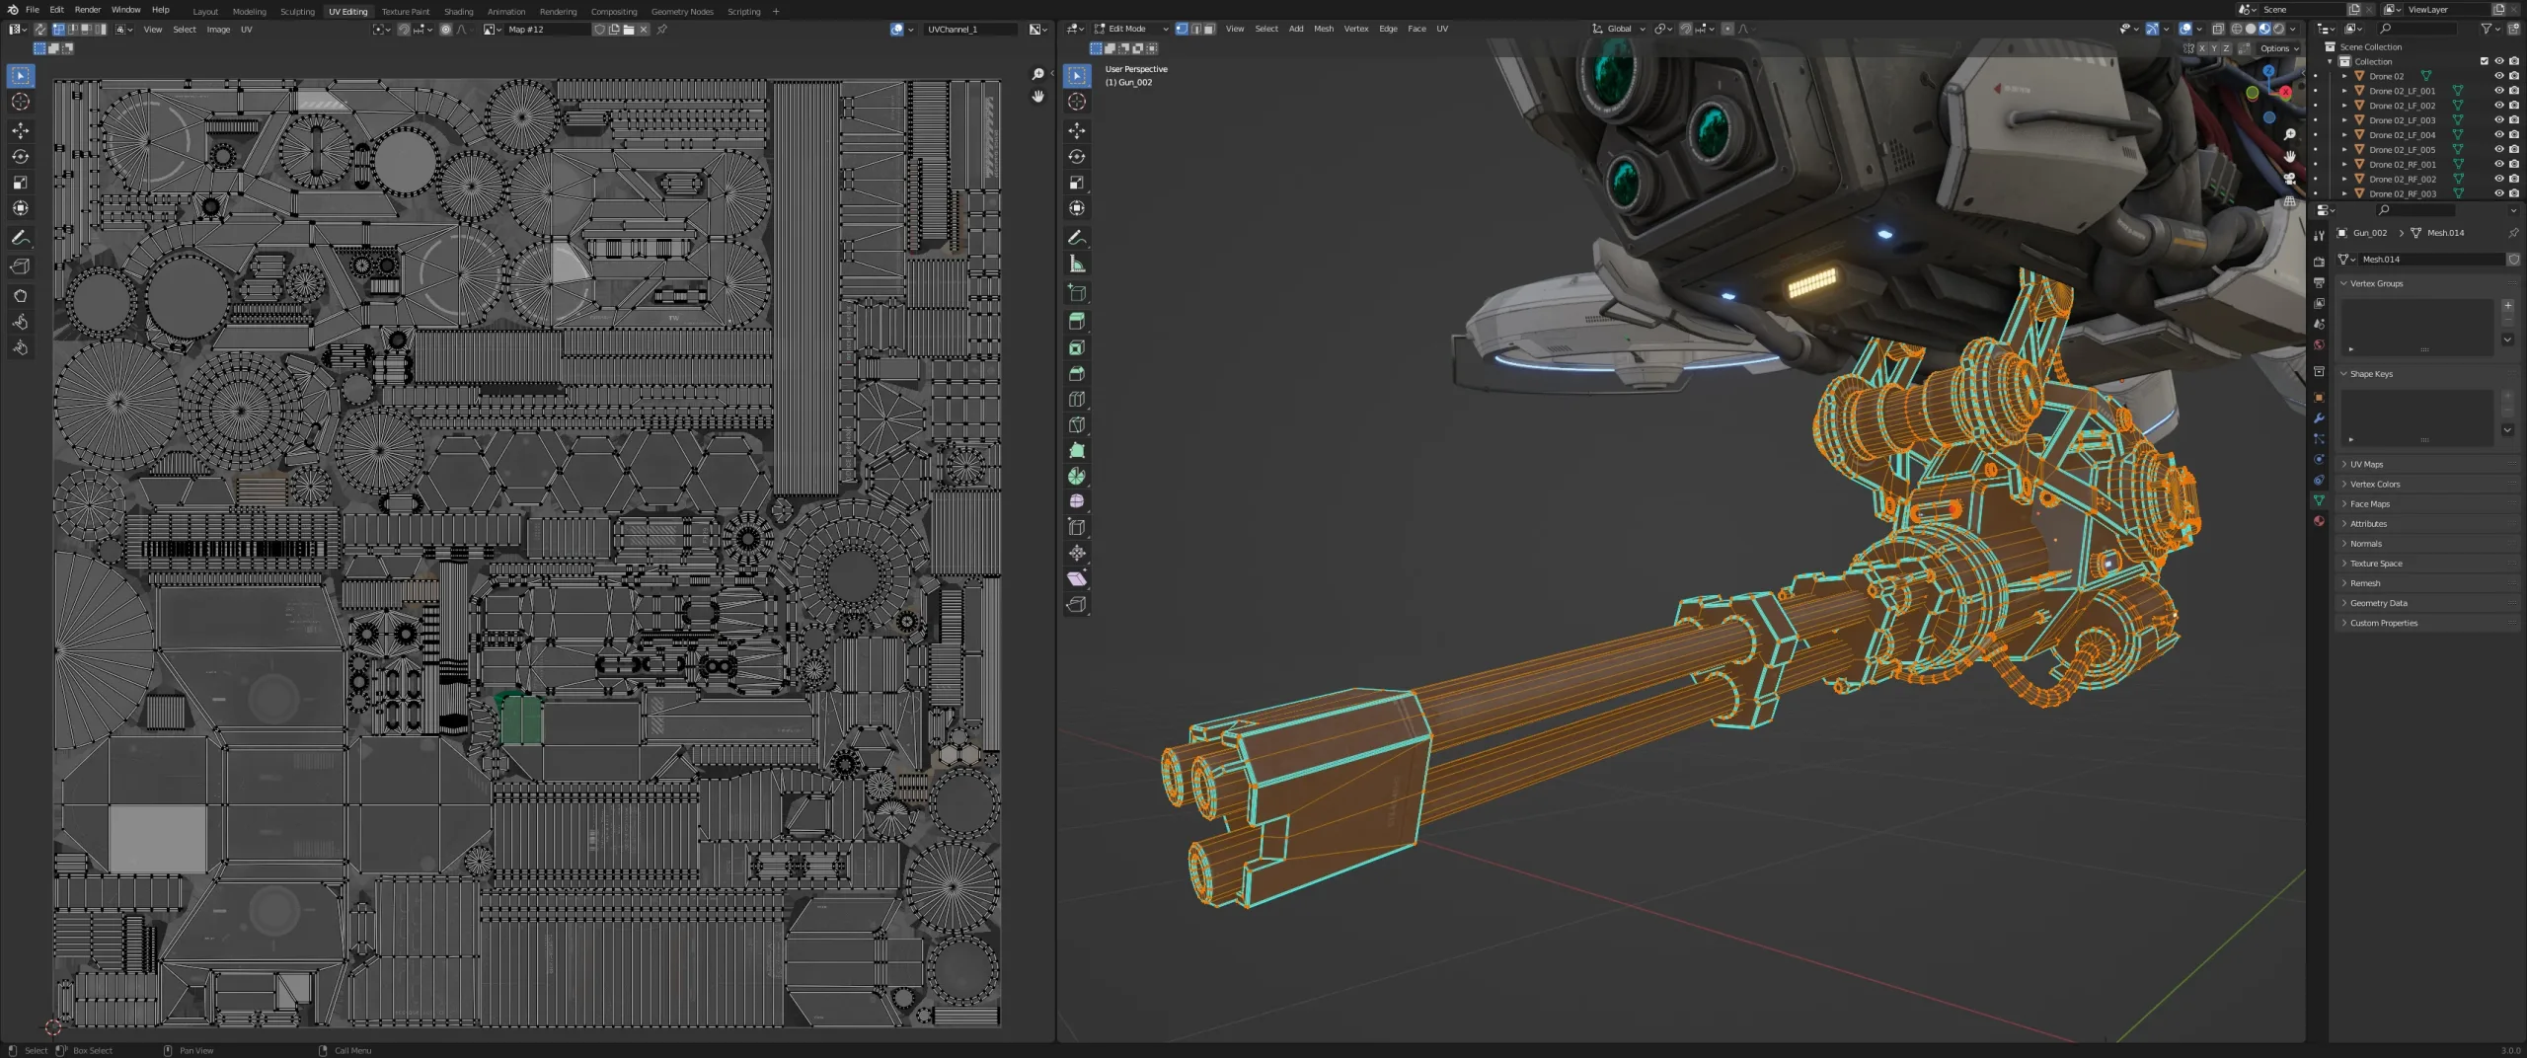Open the Mesh menu in the viewport header

click(x=1323, y=29)
